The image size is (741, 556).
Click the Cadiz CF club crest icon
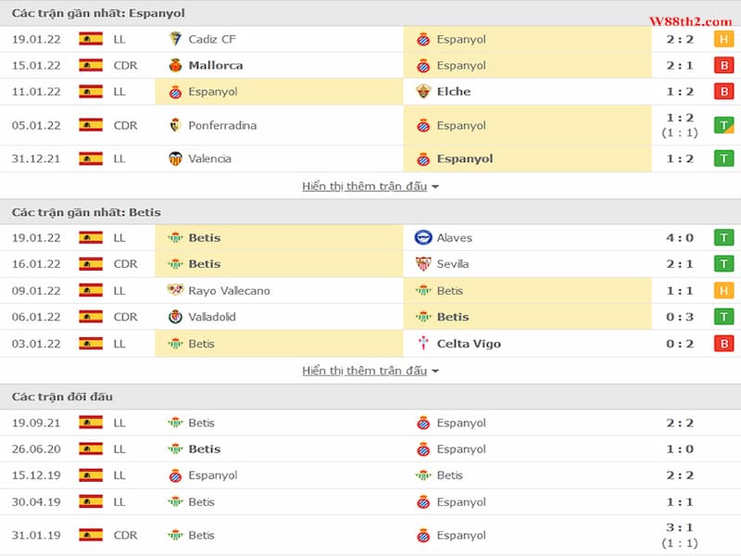(175, 39)
